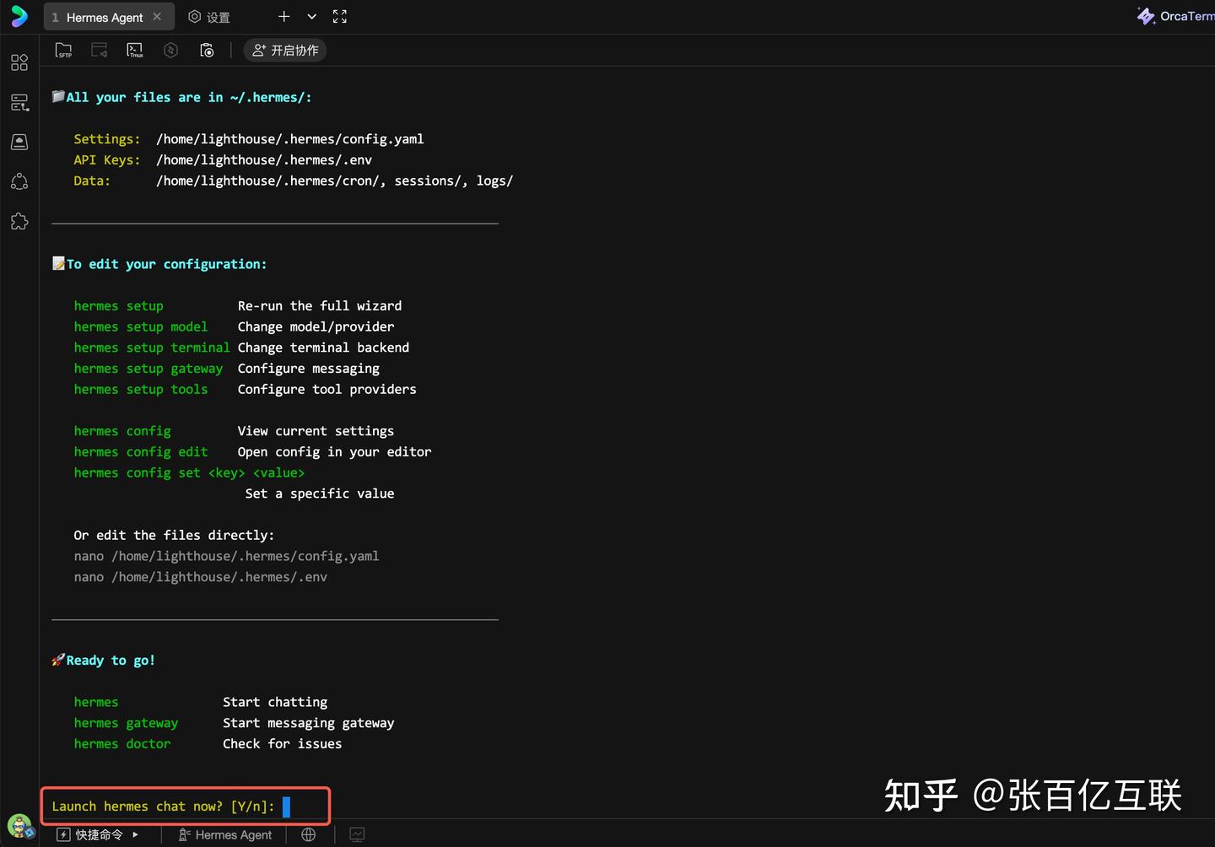
Task: Open the 设置 settings tab
Action: pyautogui.click(x=209, y=17)
